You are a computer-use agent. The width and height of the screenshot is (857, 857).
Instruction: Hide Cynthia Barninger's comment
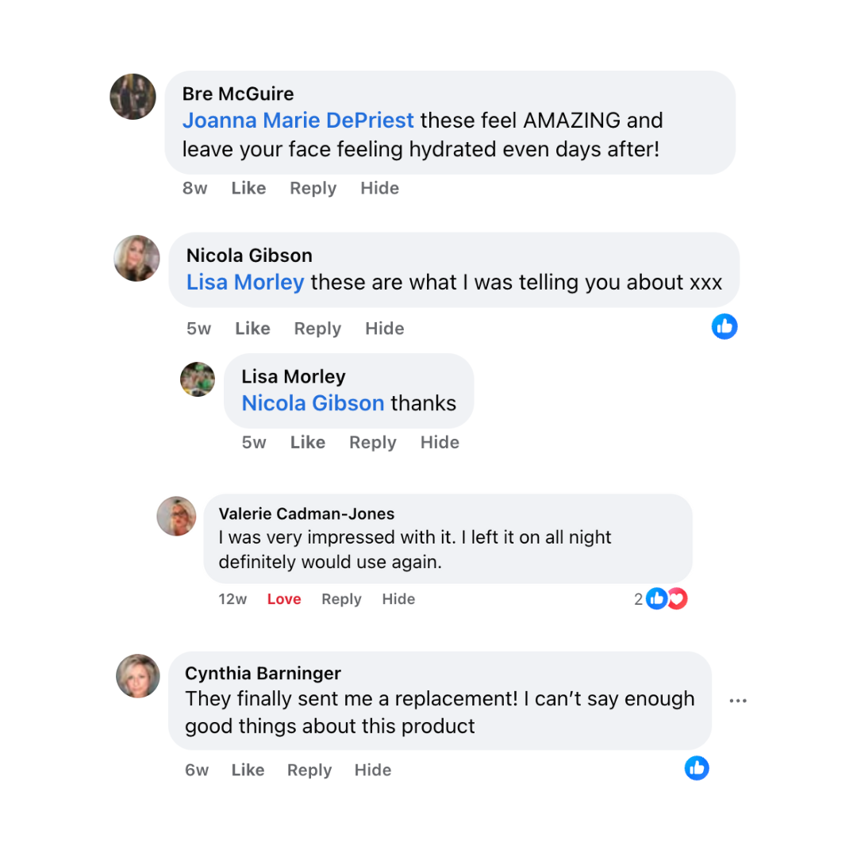pos(373,770)
